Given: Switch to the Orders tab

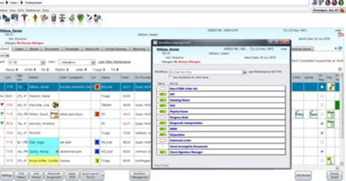Looking at the screenshot, I should [19, 49].
